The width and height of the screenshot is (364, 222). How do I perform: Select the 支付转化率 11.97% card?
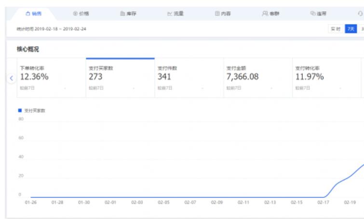326,78
